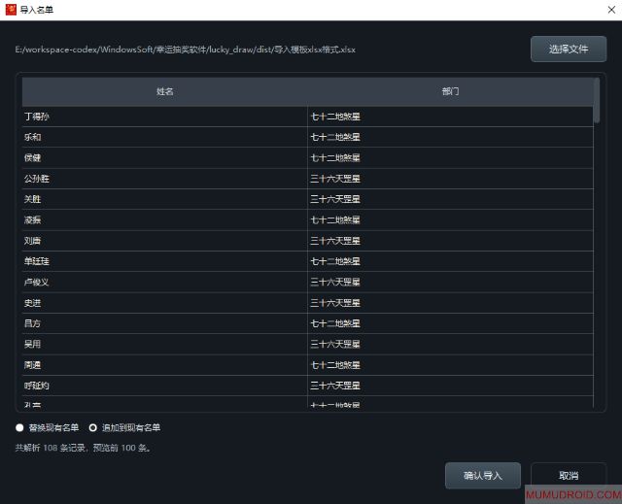Image resolution: width=622 pixels, height=504 pixels.
Task: Select the name cell 史进
Action: click(164, 303)
